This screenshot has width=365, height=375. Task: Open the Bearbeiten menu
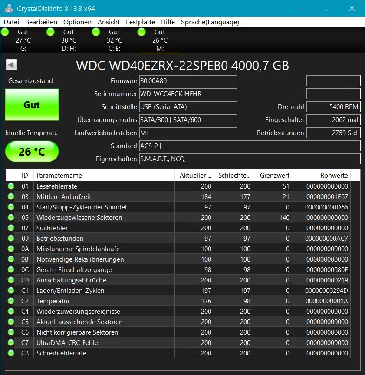[x=41, y=22]
